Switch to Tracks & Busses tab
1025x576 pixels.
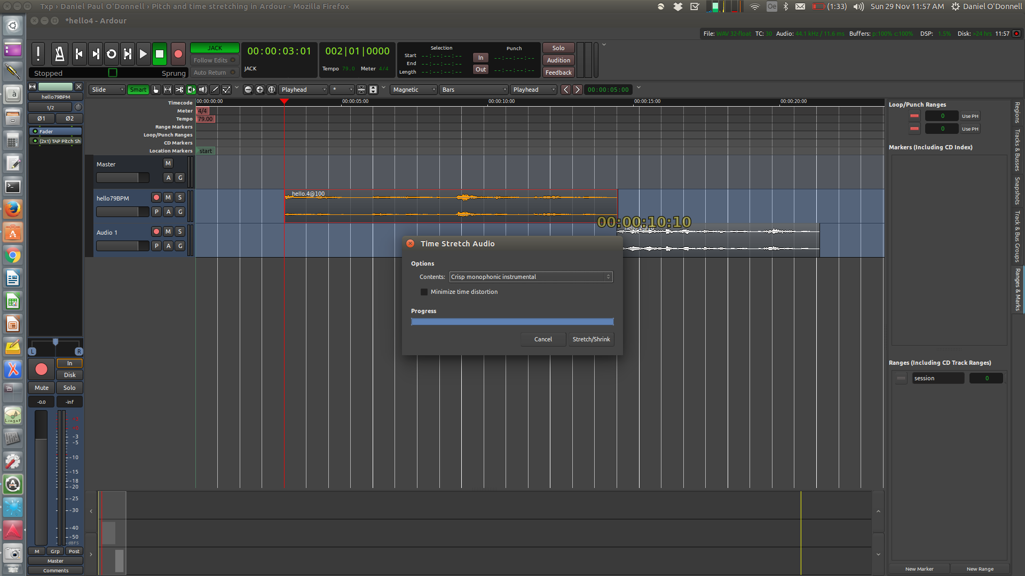click(1018, 150)
